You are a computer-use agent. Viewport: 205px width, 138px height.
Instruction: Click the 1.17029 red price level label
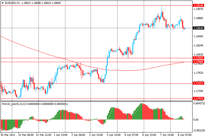coord(198,98)
